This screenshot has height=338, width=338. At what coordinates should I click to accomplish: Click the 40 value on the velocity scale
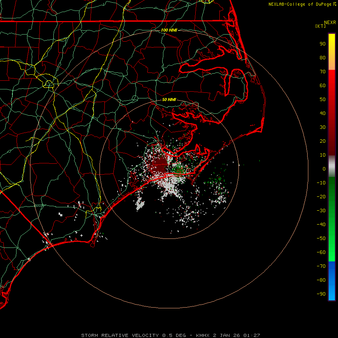pyautogui.click(x=323, y=113)
